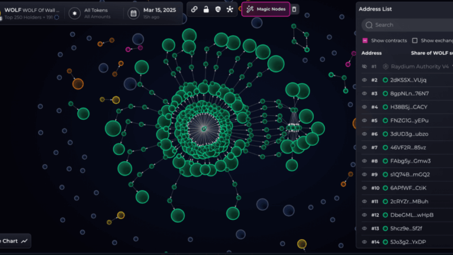This screenshot has width=453, height=255.
Task: Click the green circle icon for DbeGML...wHpB
Action: pyautogui.click(x=385, y=215)
